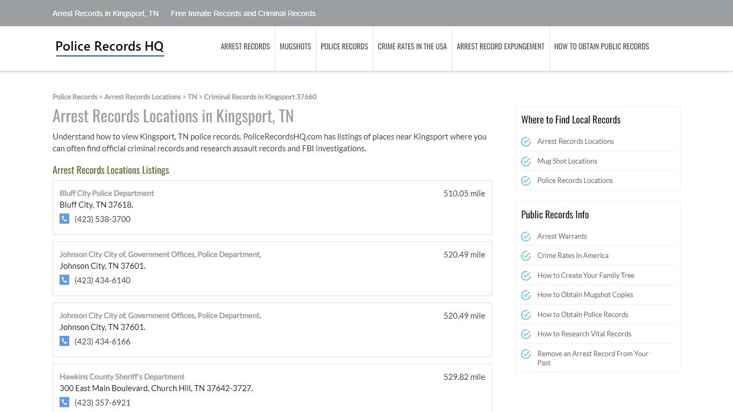Screen dimensions: 733x412
Task: Open Crime Rates in the USA menu
Action: pos(412,47)
